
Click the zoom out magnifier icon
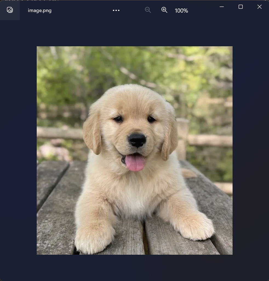[148, 10]
